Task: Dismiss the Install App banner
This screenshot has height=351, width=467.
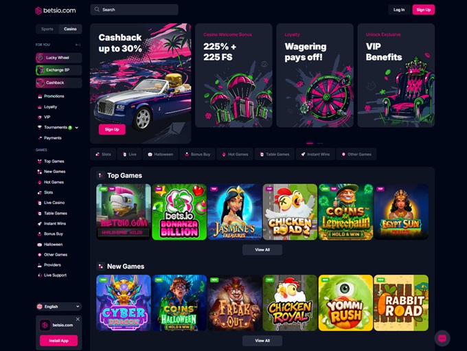Action: point(78,319)
